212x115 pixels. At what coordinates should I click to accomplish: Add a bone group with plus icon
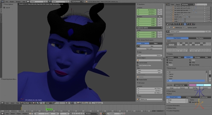[x=210, y=71]
